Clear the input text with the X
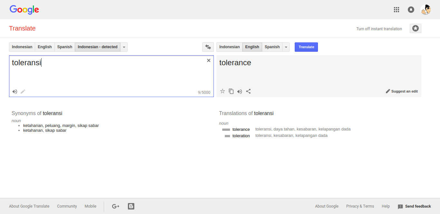 209,60
